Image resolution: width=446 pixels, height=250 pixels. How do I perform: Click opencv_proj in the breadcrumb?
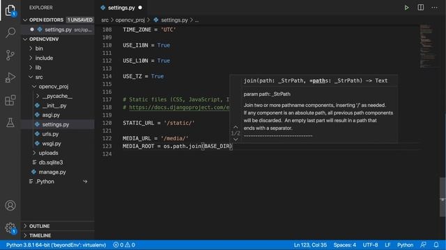[x=130, y=20]
